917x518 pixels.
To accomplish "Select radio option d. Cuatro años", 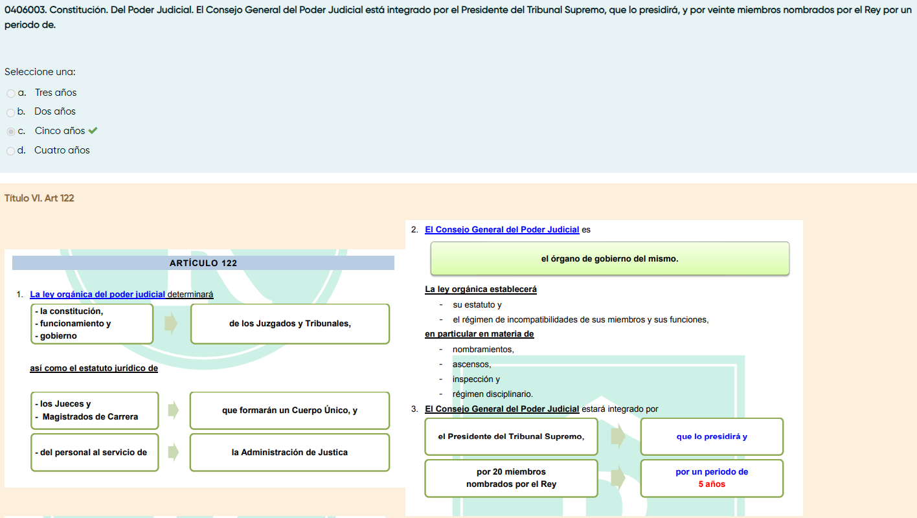I will (x=11, y=151).
